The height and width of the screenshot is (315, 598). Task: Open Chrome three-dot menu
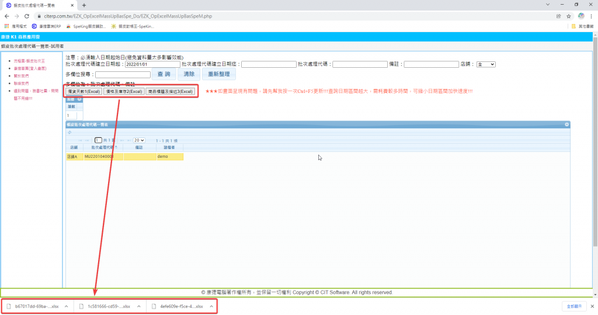coord(591,16)
